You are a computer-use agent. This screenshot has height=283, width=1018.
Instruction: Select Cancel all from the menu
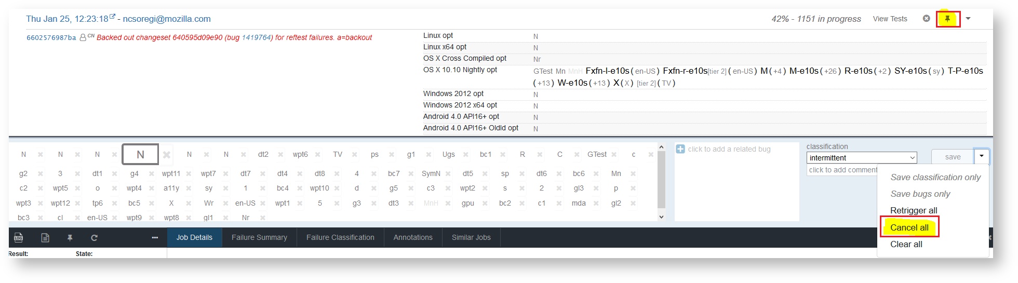(909, 228)
